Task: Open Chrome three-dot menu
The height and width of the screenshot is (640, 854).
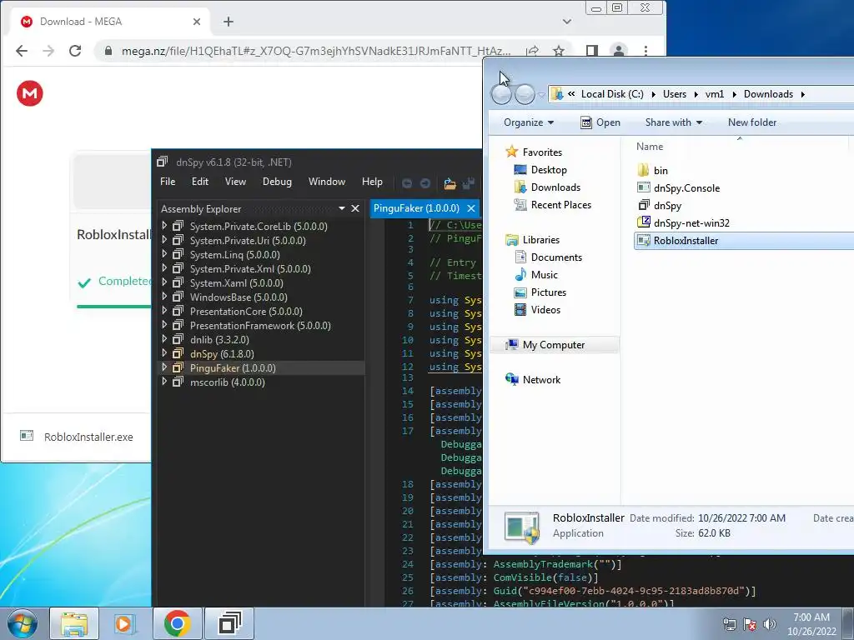Action: click(646, 51)
